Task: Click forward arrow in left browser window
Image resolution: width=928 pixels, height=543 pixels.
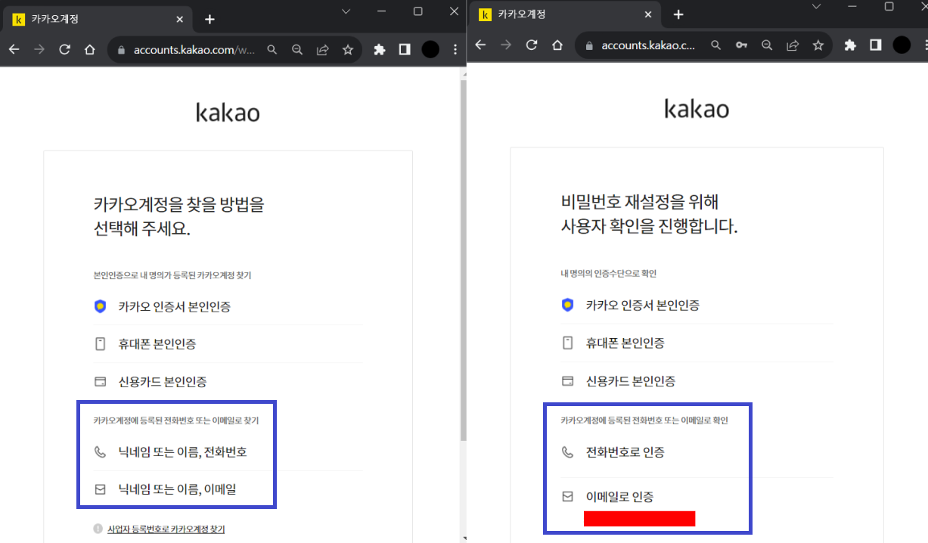Action: pos(39,49)
